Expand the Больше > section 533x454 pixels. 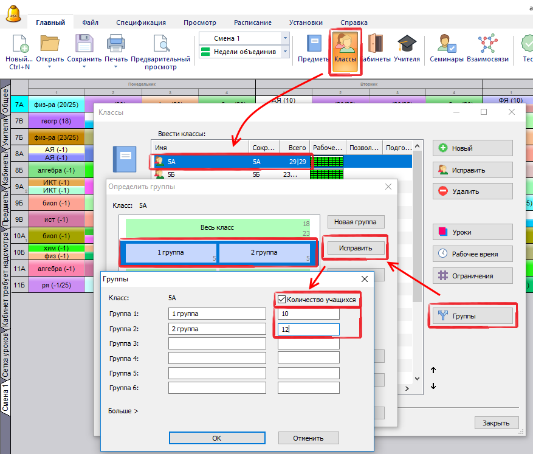tap(123, 411)
